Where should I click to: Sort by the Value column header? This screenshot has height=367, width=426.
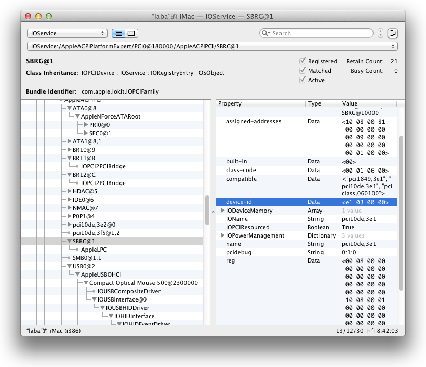click(368, 103)
